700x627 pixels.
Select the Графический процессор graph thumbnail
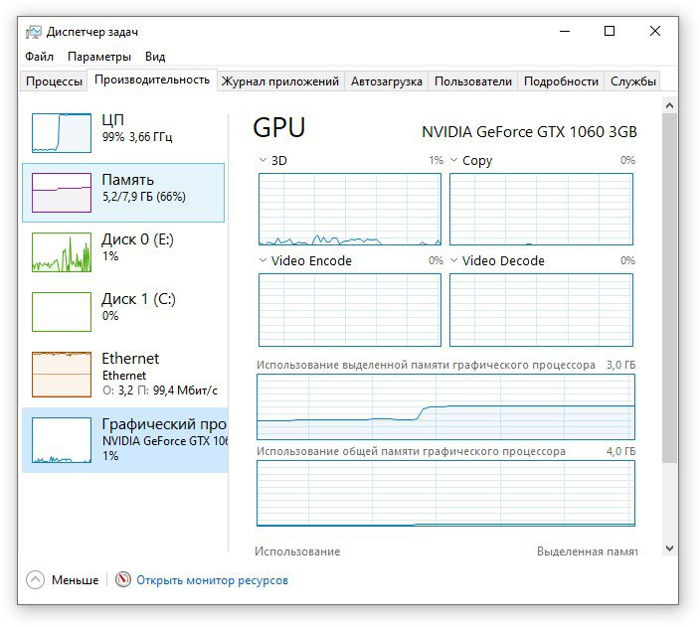[x=62, y=440]
